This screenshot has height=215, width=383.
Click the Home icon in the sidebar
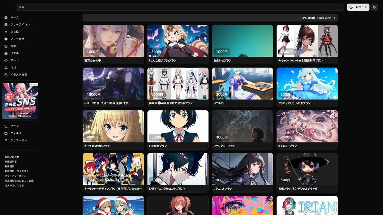6,17
